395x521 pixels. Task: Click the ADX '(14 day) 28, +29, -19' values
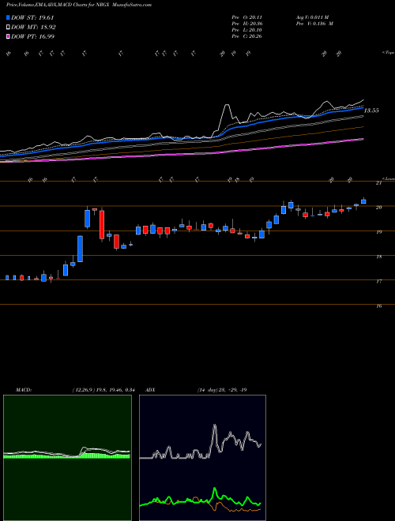(222, 390)
